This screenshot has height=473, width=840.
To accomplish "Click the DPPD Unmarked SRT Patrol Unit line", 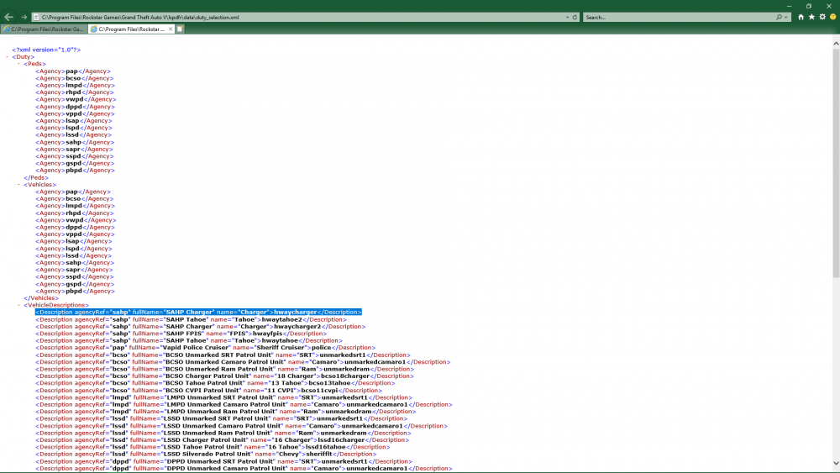I will click(224, 461).
